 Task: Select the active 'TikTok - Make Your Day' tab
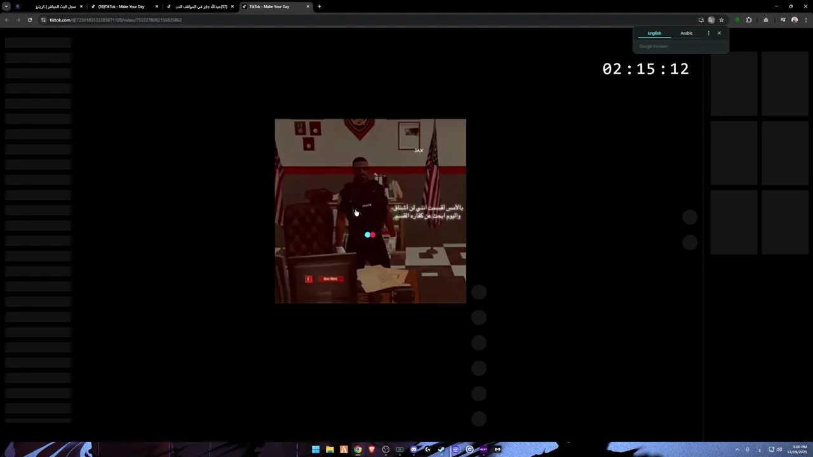click(274, 6)
